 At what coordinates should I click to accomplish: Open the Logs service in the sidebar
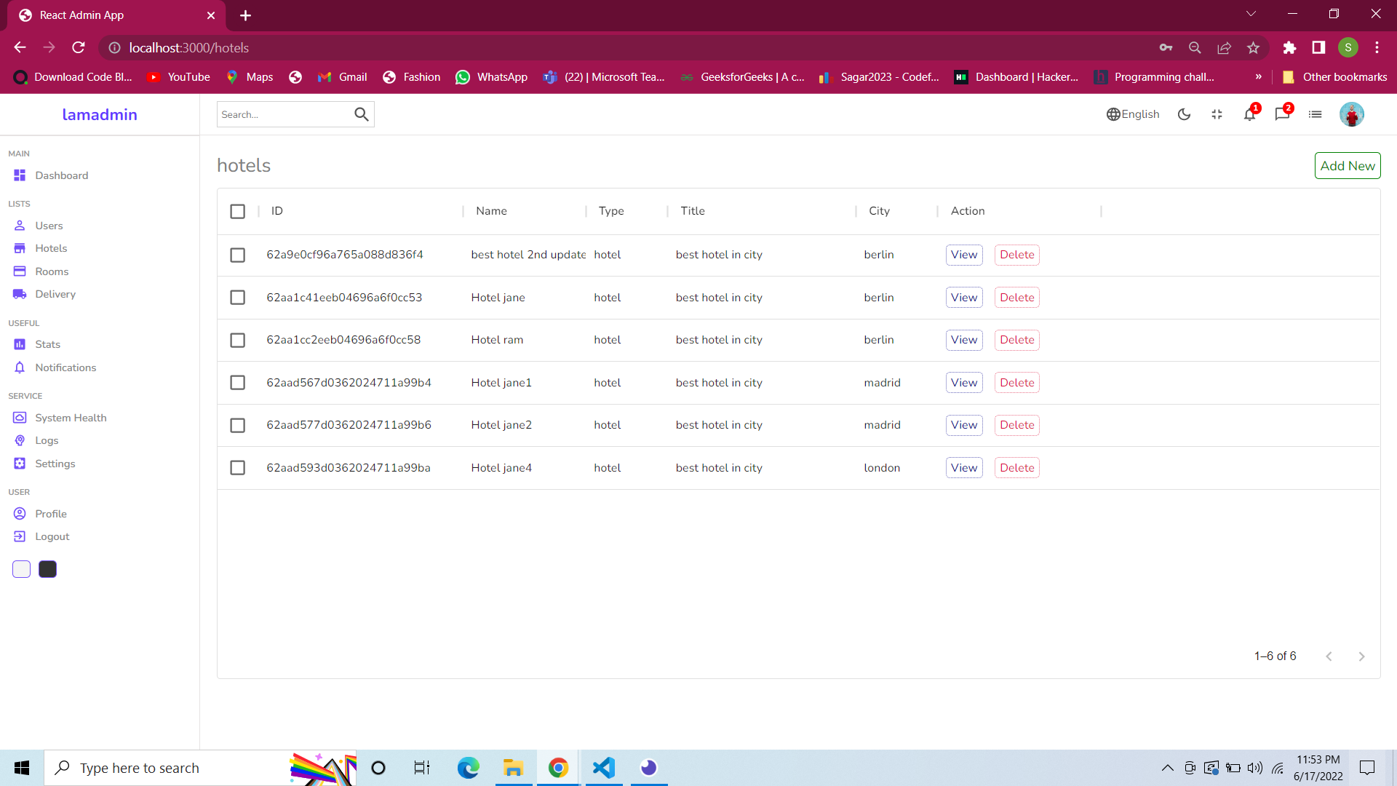pyautogui.click(x=46, y=440)
